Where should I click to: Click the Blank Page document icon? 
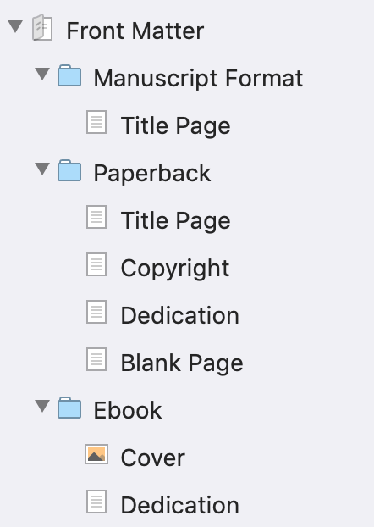[96, 359]
